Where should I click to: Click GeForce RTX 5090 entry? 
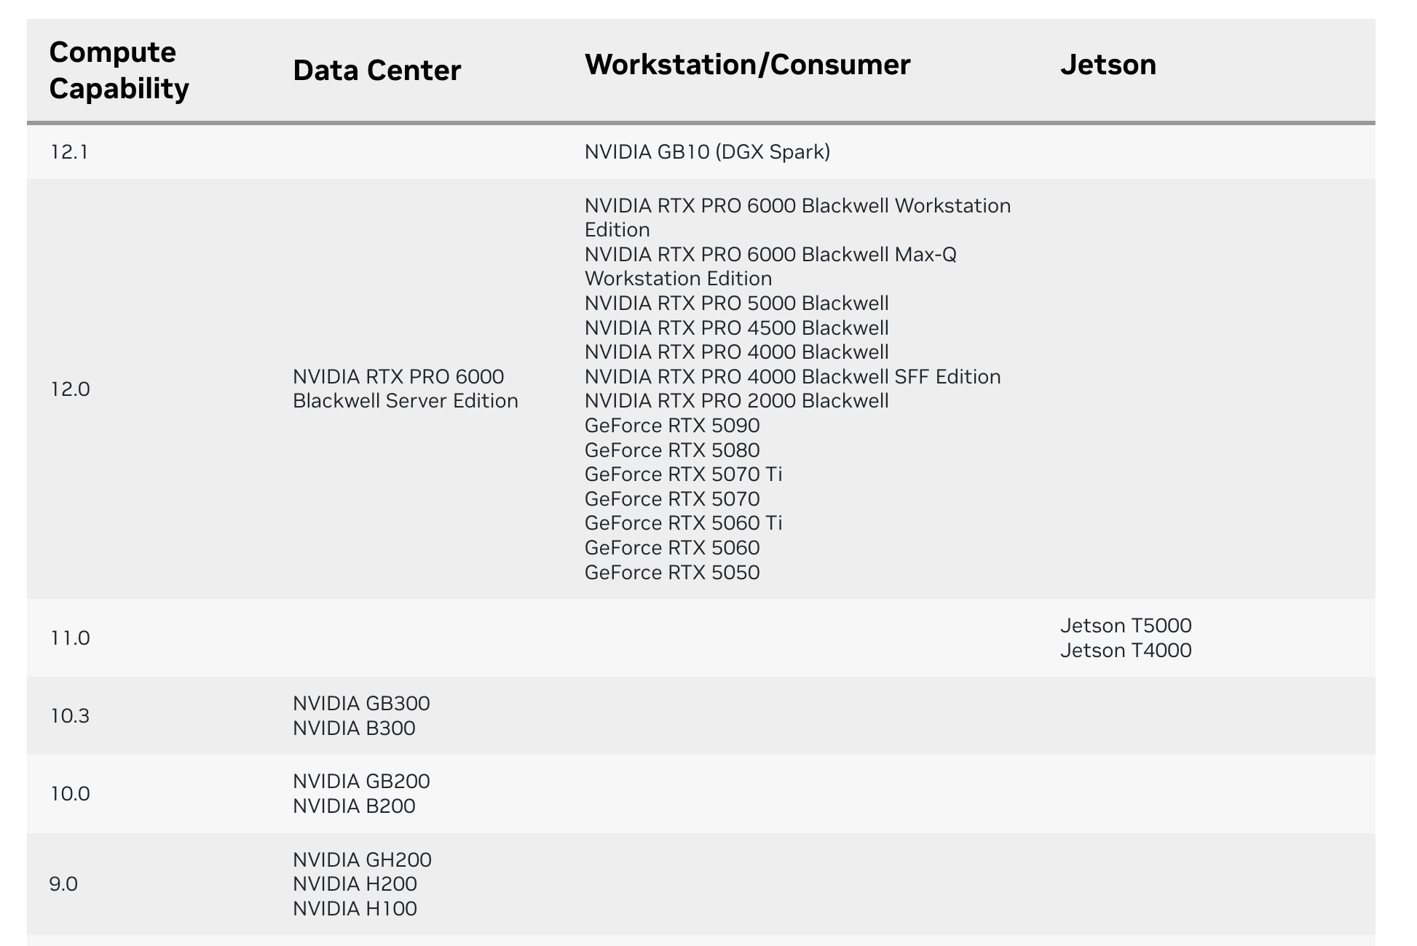(x=671, y=426)
